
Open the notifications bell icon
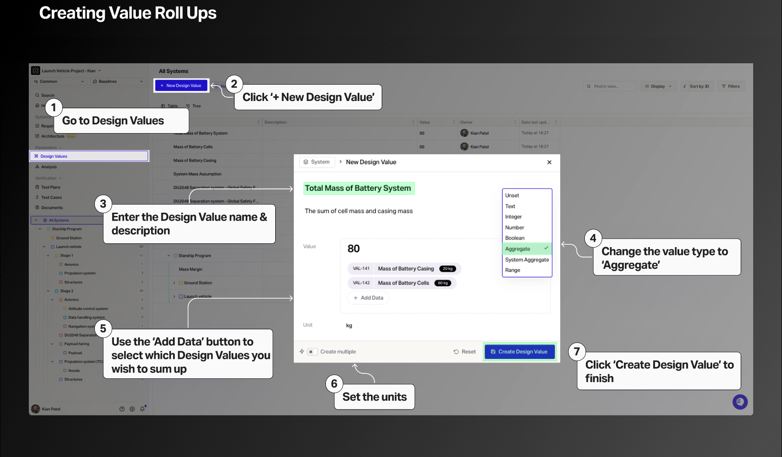click(142, 409)
